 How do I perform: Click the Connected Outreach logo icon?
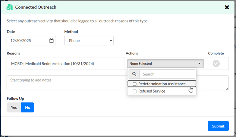[10, 7]
